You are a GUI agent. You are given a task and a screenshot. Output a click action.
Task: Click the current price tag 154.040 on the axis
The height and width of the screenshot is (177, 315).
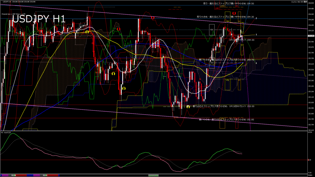pyautogui.click(x=311, y=36)
